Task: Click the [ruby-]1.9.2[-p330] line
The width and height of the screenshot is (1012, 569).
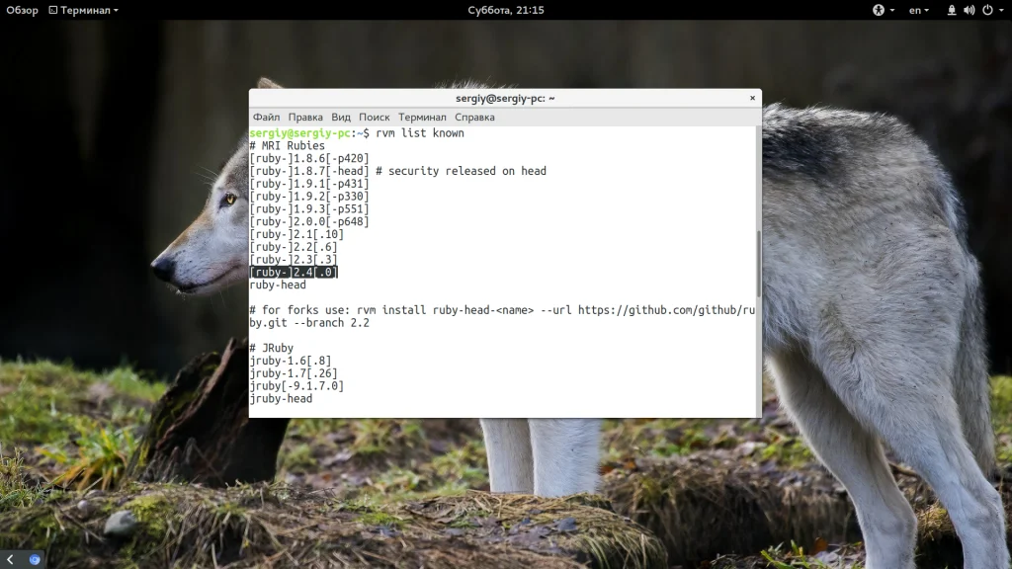Action: click(309, 197)
